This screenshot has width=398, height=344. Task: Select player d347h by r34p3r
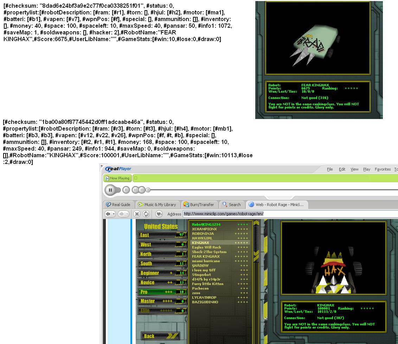click(220, 279)
